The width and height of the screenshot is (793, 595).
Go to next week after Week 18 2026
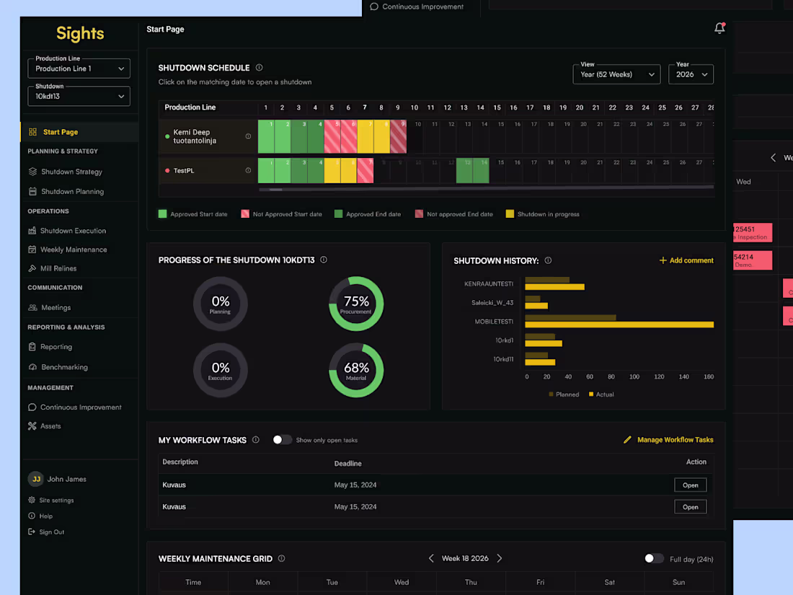tap(500, 558)
